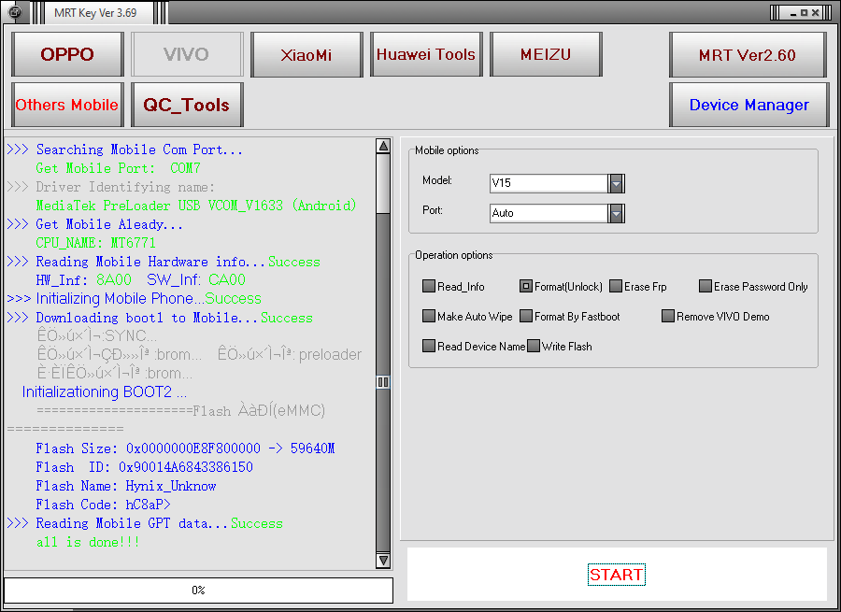Expand the Model dropdown arrow

coord(617,183)
